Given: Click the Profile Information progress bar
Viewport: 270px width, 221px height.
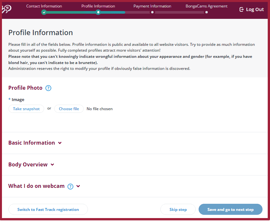Looking at the screenshot, I should 112,12.
